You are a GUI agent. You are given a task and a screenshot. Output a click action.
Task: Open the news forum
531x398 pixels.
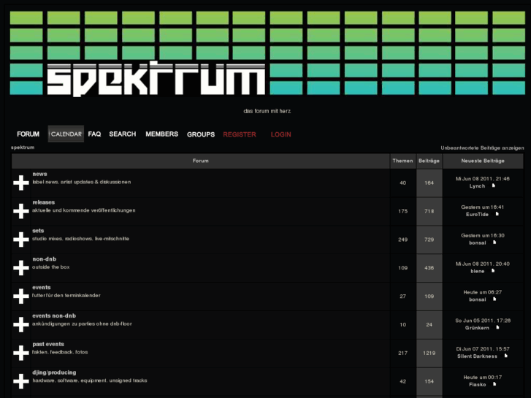pyautogui.click(x=39, y=174)
